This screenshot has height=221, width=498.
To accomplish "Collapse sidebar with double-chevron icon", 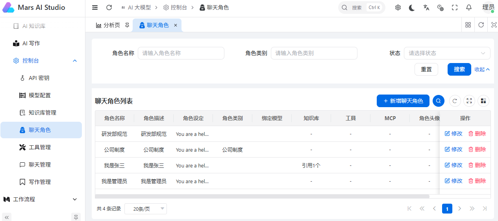I will click(7, 217).
